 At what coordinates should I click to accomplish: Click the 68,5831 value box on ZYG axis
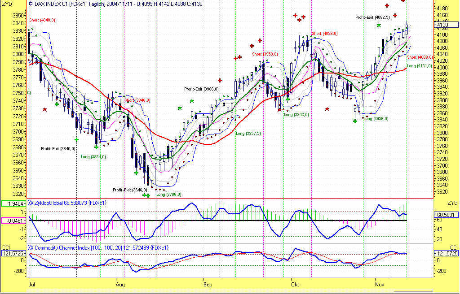tap(446, 215)
